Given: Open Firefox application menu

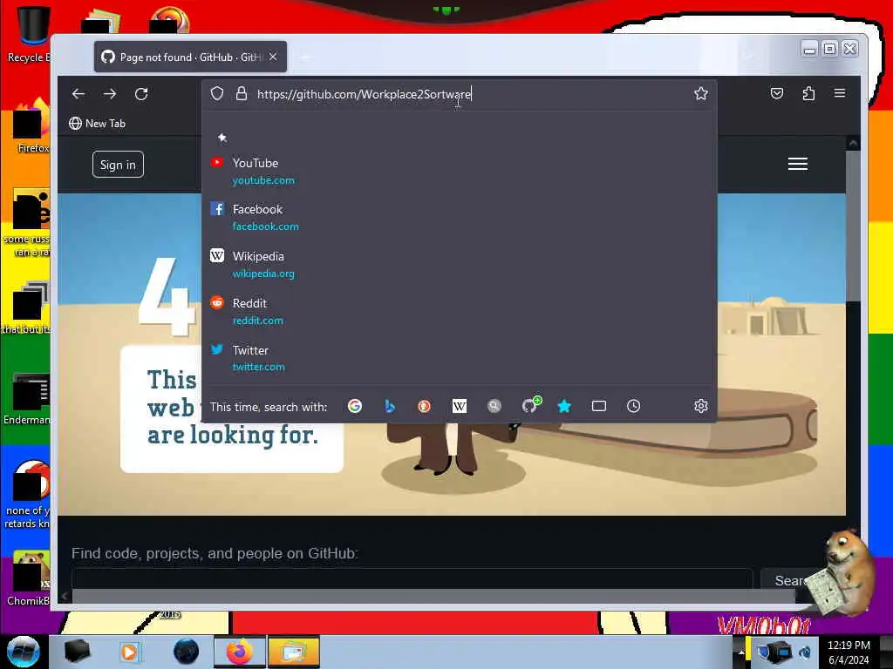Looking at the screenshot, I should (x=840, y=93).
